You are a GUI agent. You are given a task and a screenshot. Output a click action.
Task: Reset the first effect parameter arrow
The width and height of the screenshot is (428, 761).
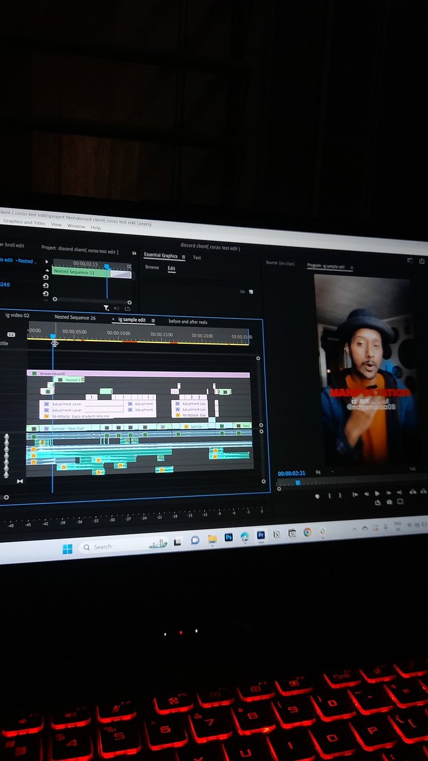pyautogui.click(x=46, y=278)
